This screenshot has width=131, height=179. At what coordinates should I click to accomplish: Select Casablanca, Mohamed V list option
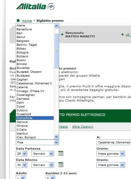[x=35, y=83]
